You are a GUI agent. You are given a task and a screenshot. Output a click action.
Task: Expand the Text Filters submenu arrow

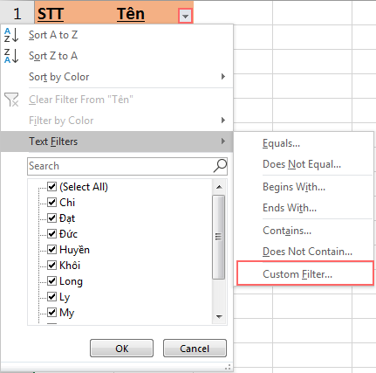coord(223,142)
